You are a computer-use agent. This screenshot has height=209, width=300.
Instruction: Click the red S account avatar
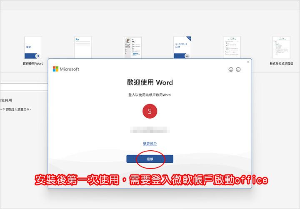coord(150,111)
